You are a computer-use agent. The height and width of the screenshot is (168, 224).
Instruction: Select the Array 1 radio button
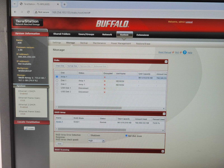point(57,76)
